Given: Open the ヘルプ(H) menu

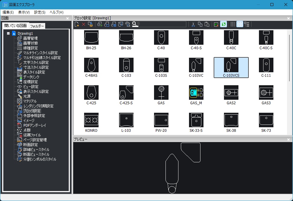Looking at the screenshot, I should pos(57,12).
